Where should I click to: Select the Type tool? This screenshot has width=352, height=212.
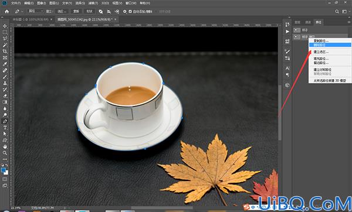pos(5,128)
